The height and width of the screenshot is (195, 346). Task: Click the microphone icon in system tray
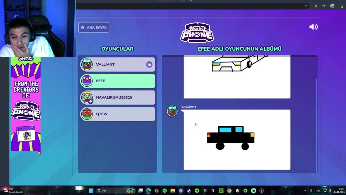[x=311, y=191]
